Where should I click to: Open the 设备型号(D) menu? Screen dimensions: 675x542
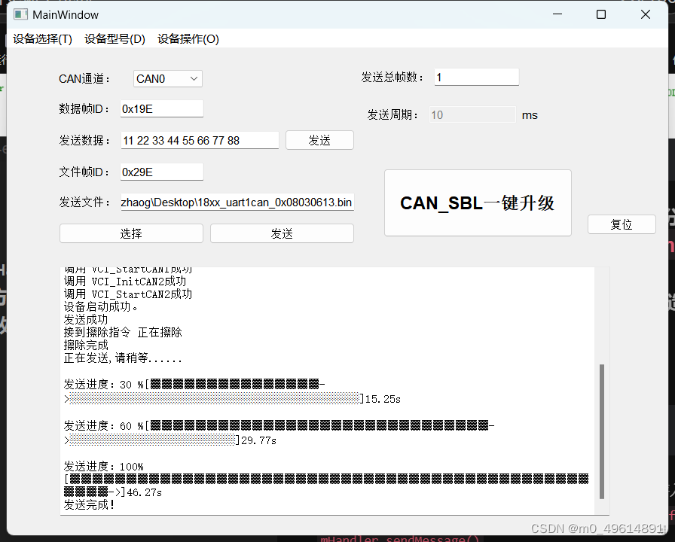point(115,38)
